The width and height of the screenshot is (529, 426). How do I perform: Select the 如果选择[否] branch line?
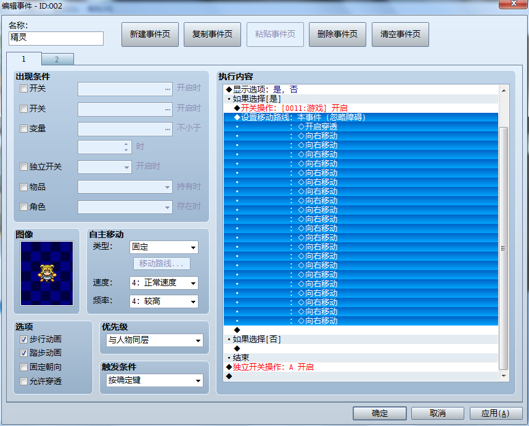pos(361,339)
